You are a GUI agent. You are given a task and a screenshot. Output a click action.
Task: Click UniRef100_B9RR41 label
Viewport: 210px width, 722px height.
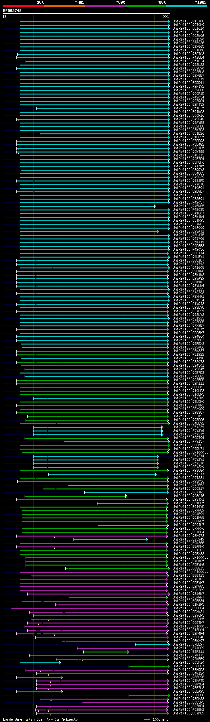188,83
